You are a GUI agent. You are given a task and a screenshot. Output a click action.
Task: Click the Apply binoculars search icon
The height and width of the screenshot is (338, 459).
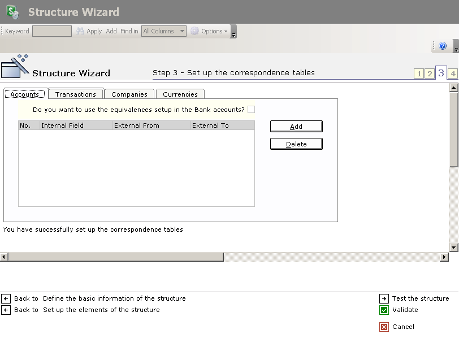pyautogui.click(x=80, y=32)
